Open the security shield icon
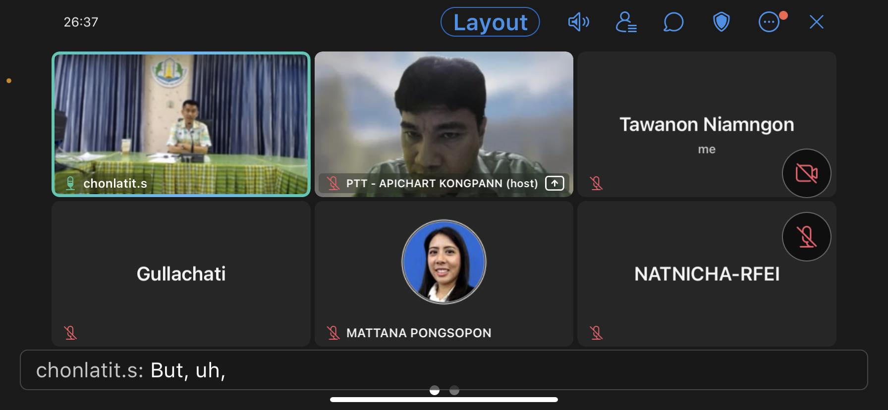This screenshot has width=888, height=410. pyautogui.click(x=721, y=22)
